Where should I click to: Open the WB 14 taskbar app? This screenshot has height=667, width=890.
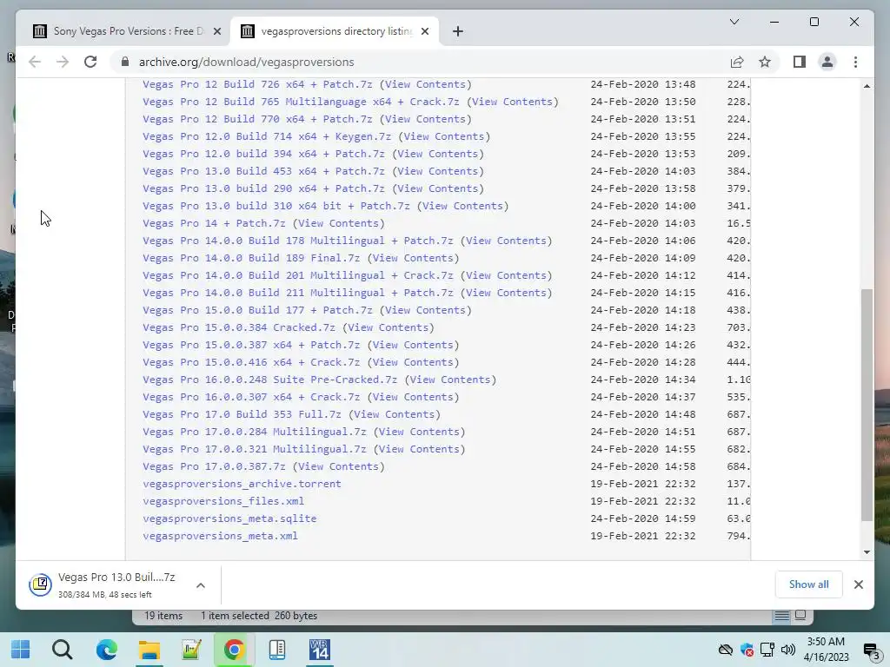320,650
